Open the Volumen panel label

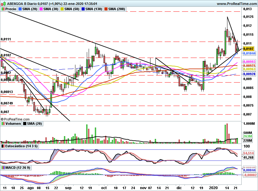click(x=13, y=124)
